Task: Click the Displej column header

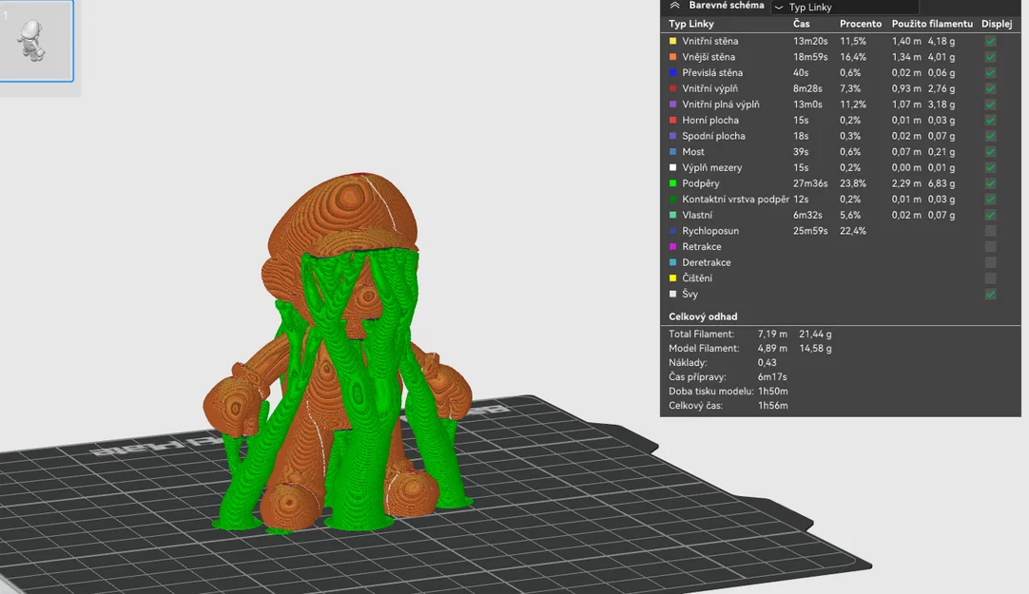Action: (997, 24)
